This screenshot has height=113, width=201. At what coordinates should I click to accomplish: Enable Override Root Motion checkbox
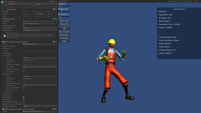click(x=24, y=102)
